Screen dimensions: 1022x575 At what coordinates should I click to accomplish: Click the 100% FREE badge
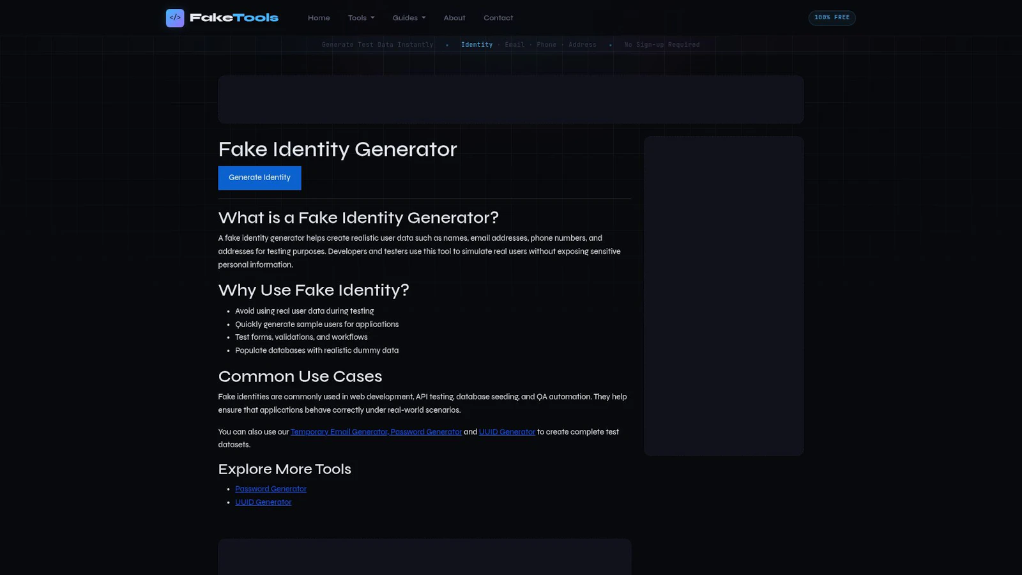[832, 17]
